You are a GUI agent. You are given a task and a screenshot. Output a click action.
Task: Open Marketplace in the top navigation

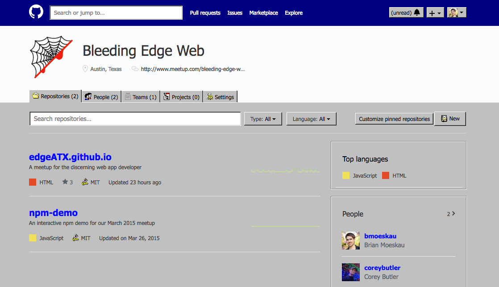(263, 13)
